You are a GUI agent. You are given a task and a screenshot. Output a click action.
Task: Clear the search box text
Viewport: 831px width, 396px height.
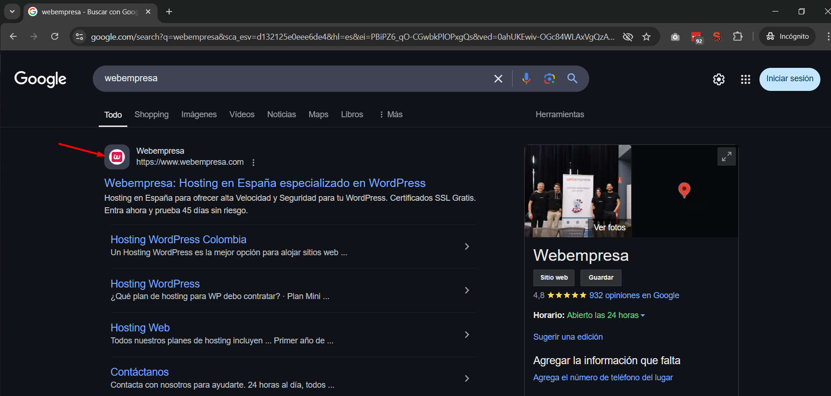[498, 78]
